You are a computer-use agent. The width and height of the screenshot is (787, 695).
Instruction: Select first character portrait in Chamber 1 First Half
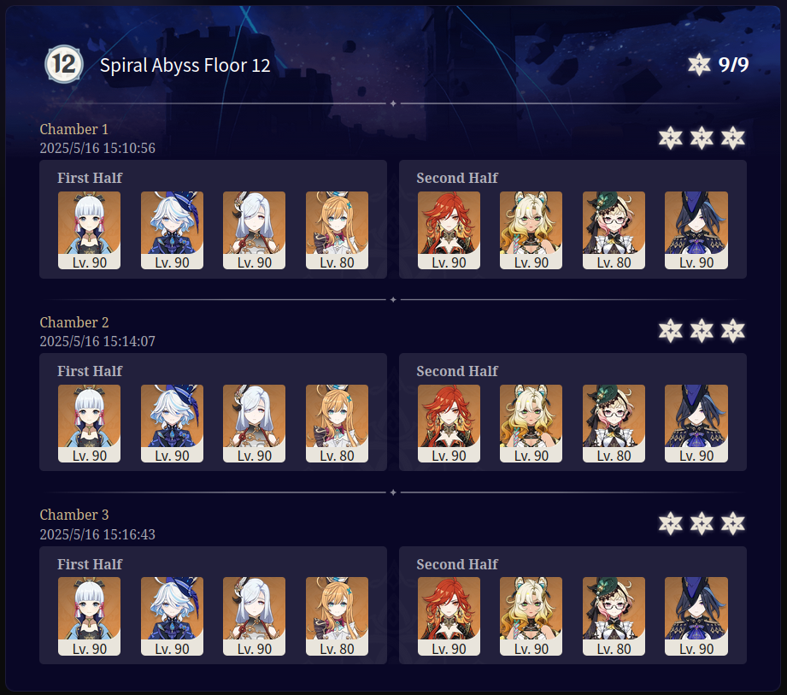(x=90, y=230)
